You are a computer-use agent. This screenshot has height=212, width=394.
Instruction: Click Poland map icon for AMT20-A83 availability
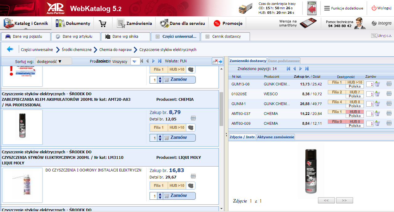pyautogui.click(x=191, y=128)
